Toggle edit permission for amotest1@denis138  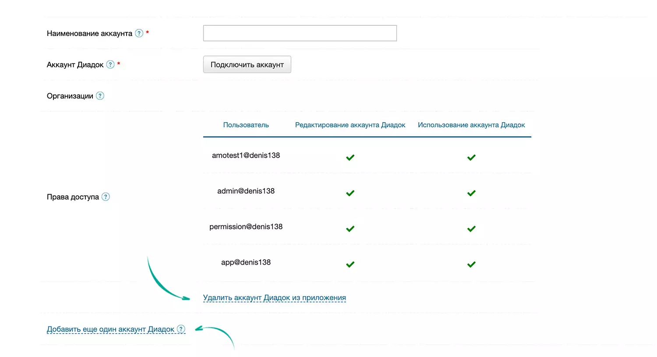tap(350, 158)
